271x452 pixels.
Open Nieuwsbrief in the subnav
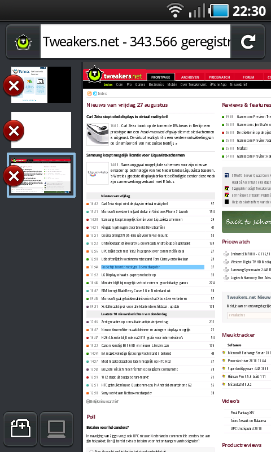click(x=238, y=84)
